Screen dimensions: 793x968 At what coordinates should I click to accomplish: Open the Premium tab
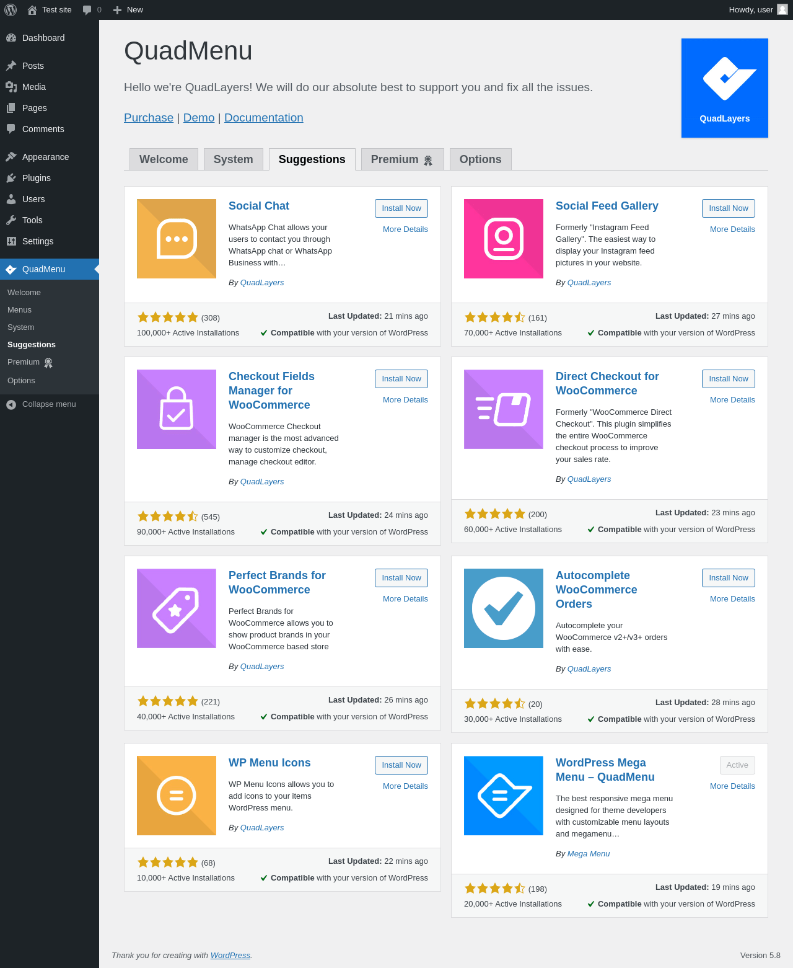pyautogui.click(x=403, y=159)
